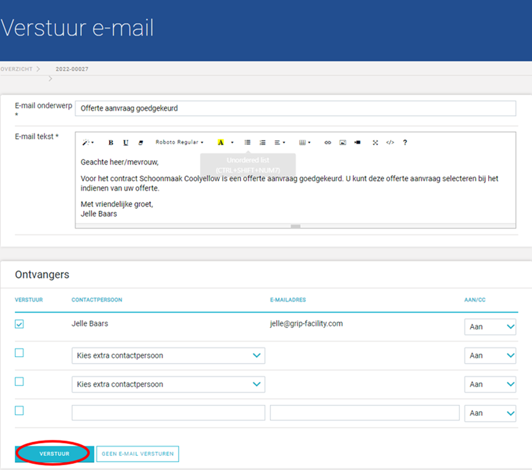Screen dimensions: 532x470
Task: Go to Overzicht breadcrumb
Action: 17,69
